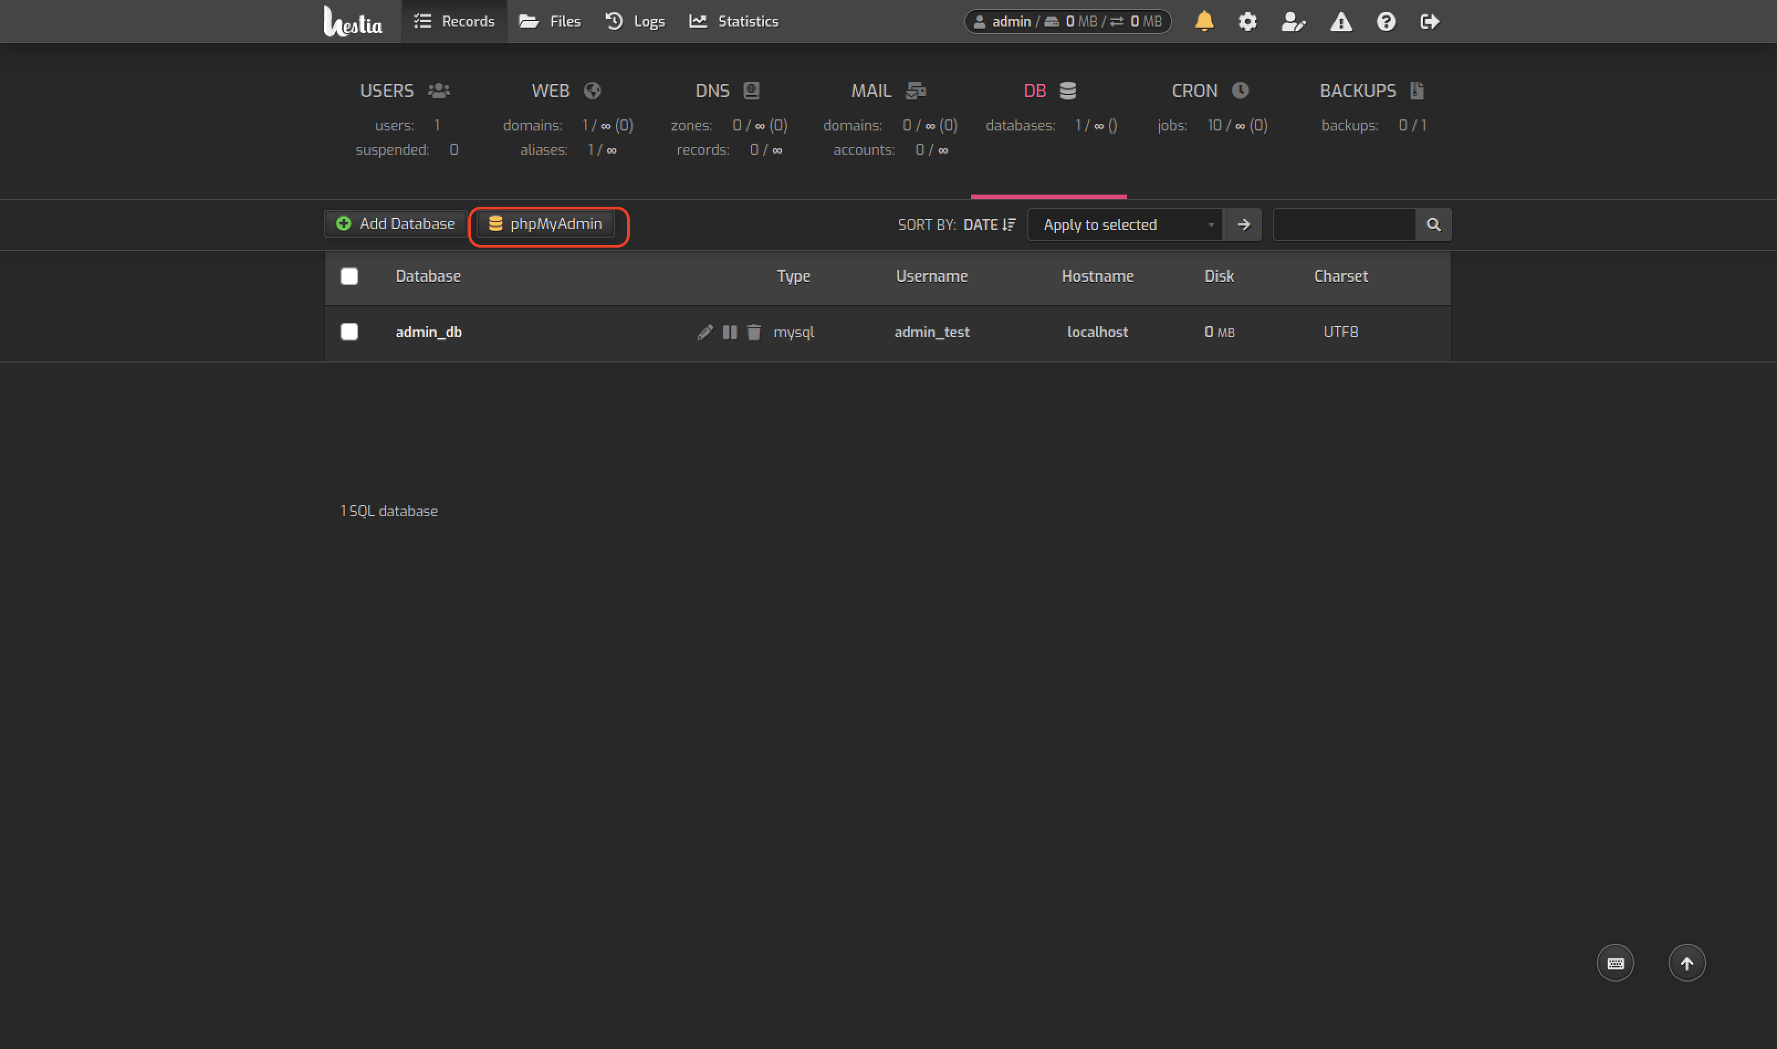Click the DNS book icon
This screenshot has height=1049, width=1777.
pyautogui.click(x=751, y=91)
